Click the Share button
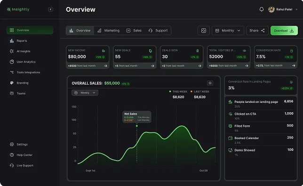This screenshot has height=186, width=303. click(x=257, y=31)
